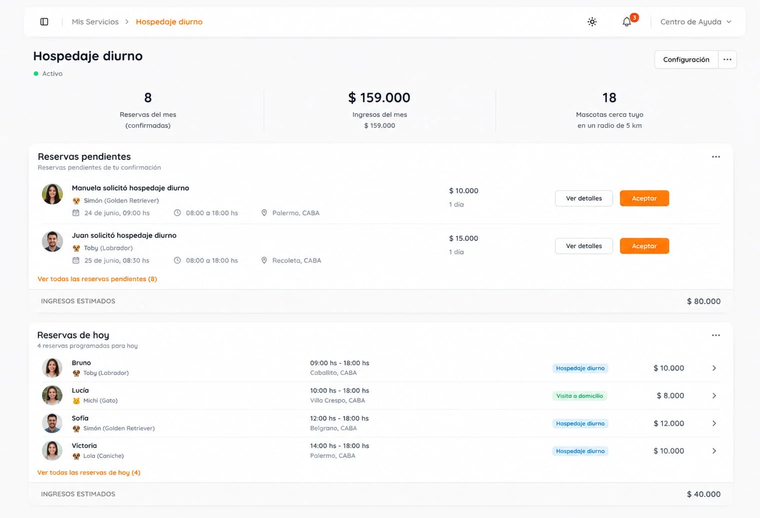Click Bruno's reservation avatar
This screenshot has height=518, width=760.
pos(53,368)
